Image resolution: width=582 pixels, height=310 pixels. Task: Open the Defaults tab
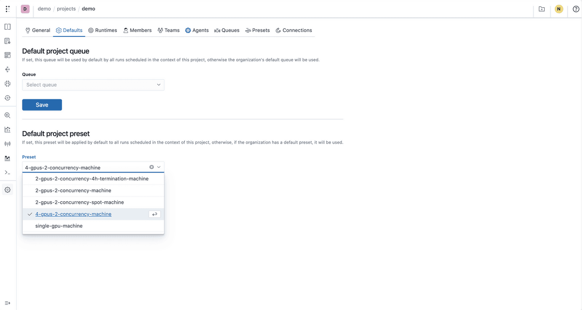[x=69, y=30]
